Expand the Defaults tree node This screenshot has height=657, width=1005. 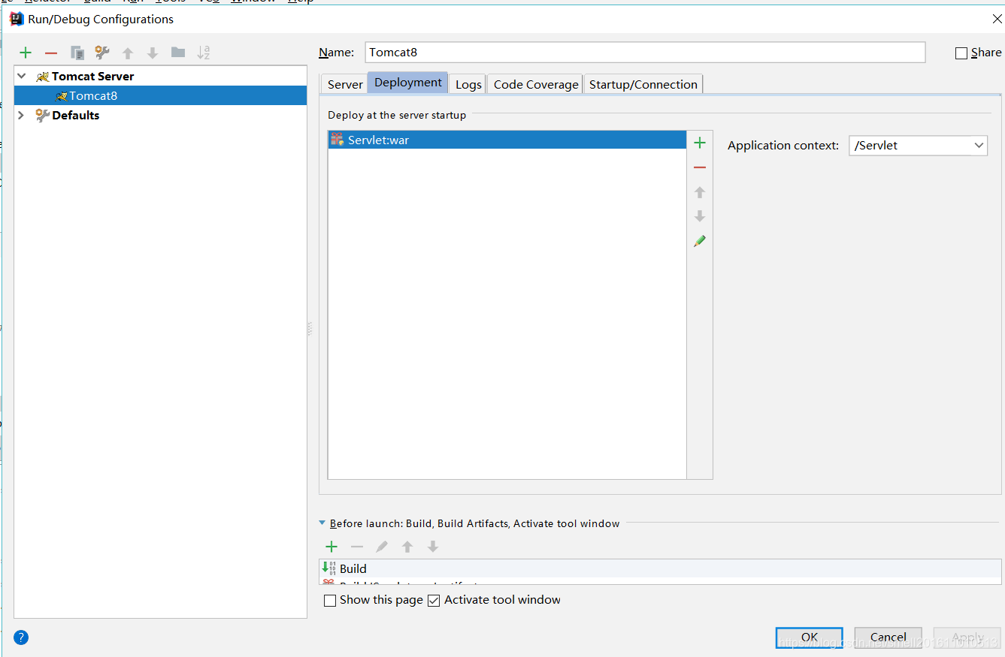tap(21, 115)
